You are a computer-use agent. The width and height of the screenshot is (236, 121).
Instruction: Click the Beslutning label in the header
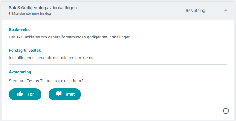pyautogui.click(x=195, y=11)
